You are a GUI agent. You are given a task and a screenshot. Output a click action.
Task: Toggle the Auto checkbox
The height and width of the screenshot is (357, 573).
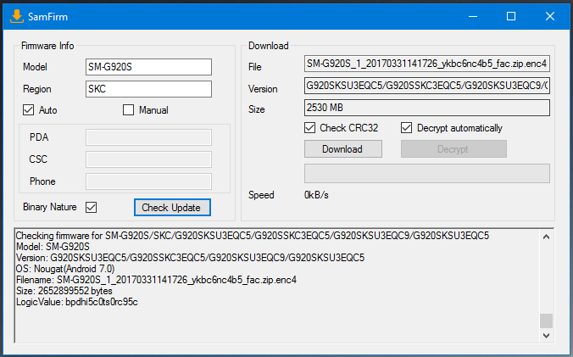coord(29,109)
